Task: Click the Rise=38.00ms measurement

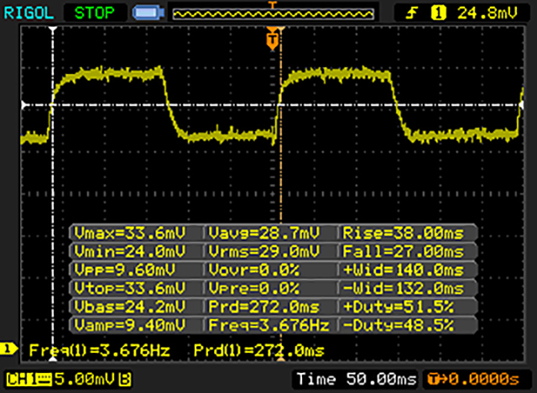Action: pos(404,233)
